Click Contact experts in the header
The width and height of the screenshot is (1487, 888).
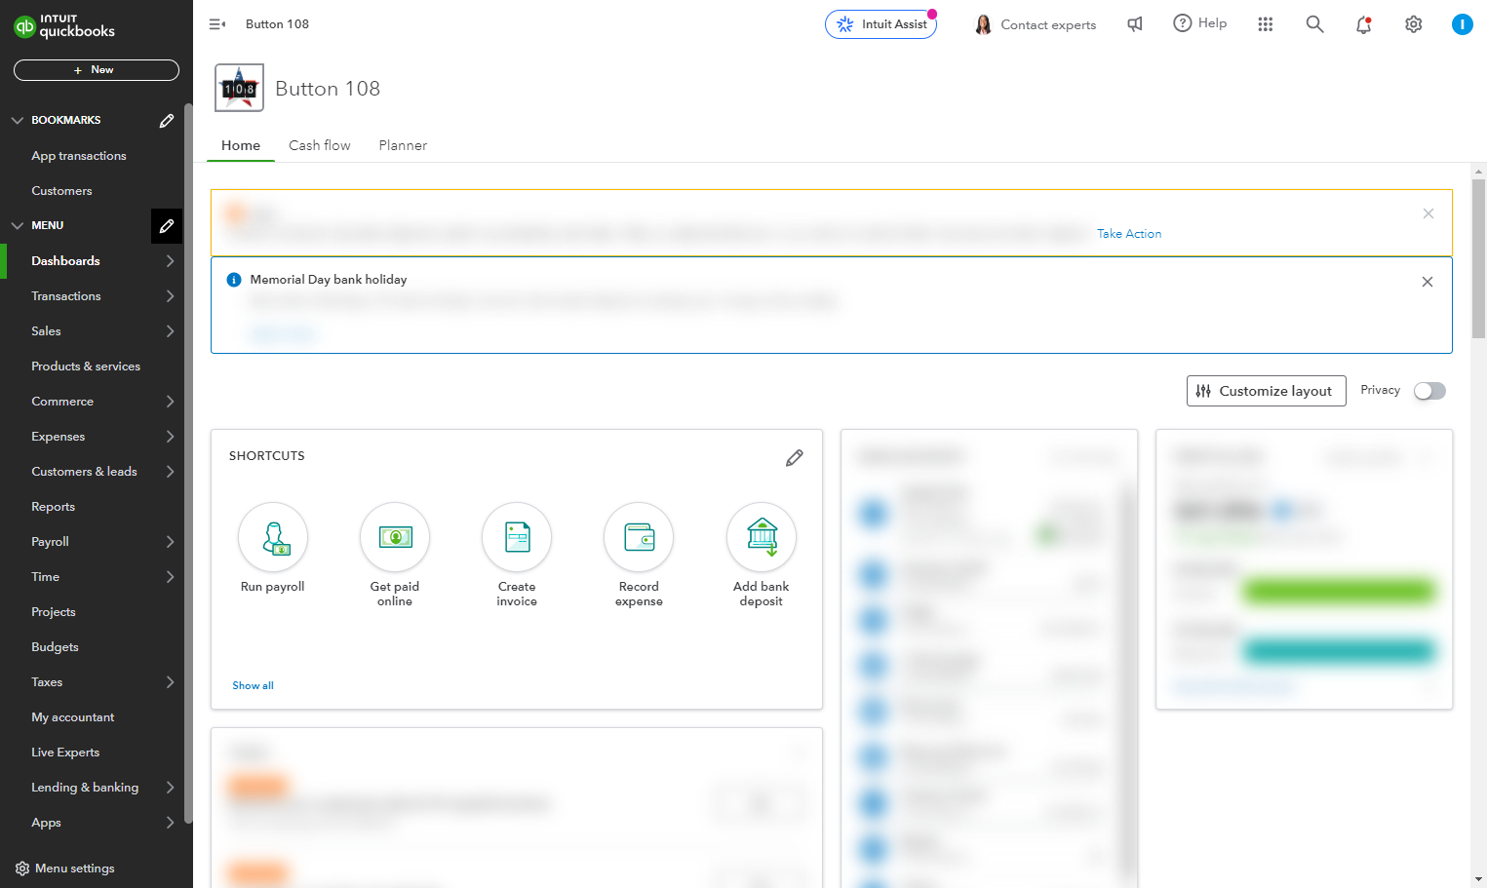[1035, 24]
